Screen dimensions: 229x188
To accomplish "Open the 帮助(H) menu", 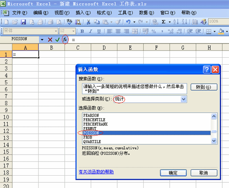I will tap(189, 13).
